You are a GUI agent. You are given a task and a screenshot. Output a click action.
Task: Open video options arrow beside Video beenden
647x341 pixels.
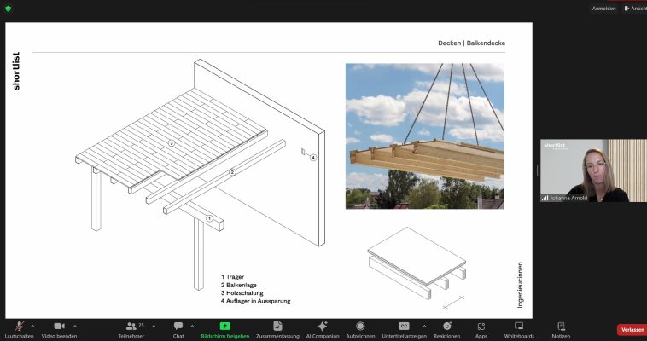tap(74, 327)
